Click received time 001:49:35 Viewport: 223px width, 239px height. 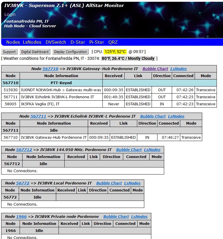114,97
